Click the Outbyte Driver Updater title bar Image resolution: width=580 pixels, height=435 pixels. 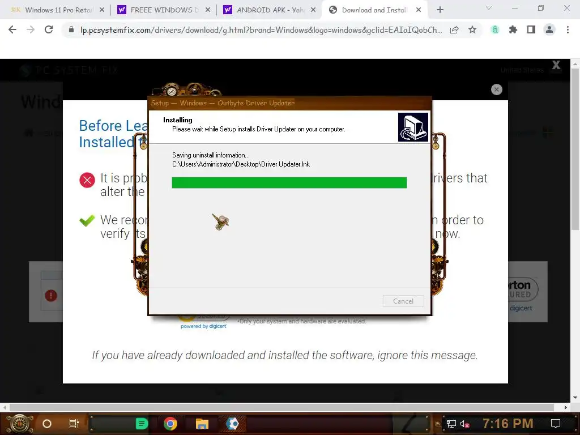[x=289, y=103]
